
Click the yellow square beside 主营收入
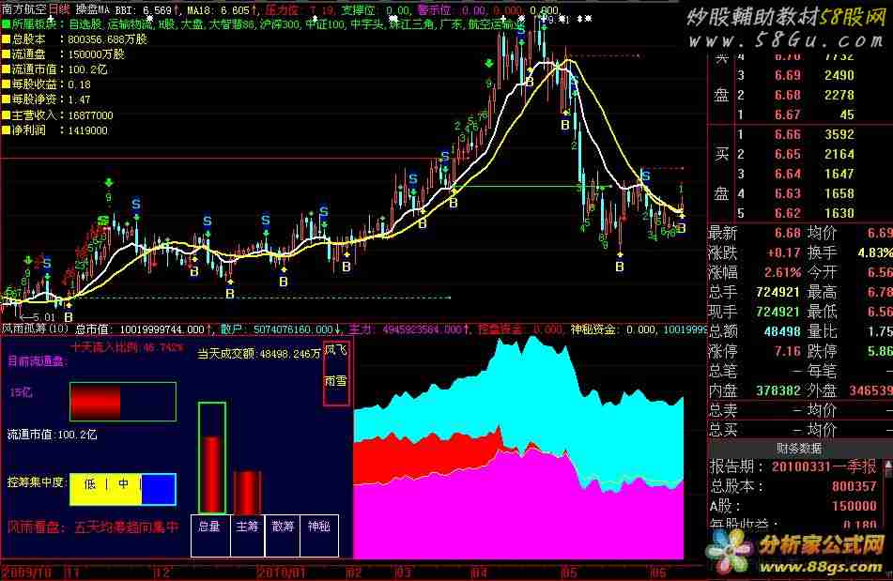click(x=6, y=115)
